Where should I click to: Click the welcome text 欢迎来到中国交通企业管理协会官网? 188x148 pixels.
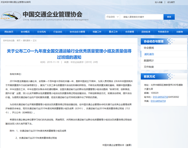coord(16,2)
